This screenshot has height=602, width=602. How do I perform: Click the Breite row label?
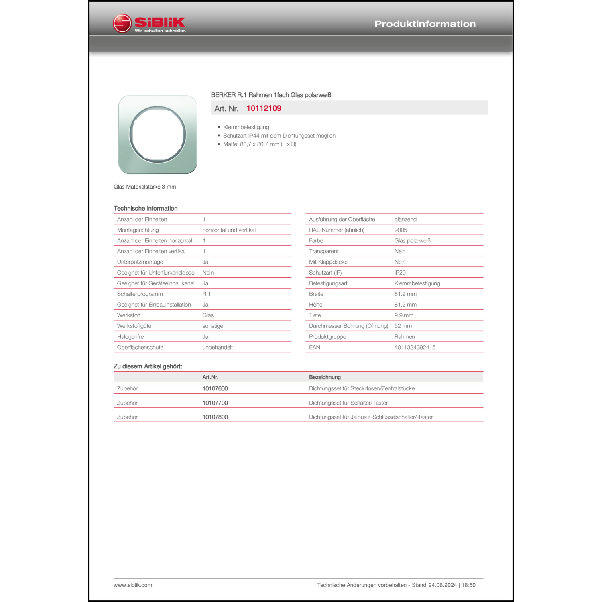click(316, 294)
